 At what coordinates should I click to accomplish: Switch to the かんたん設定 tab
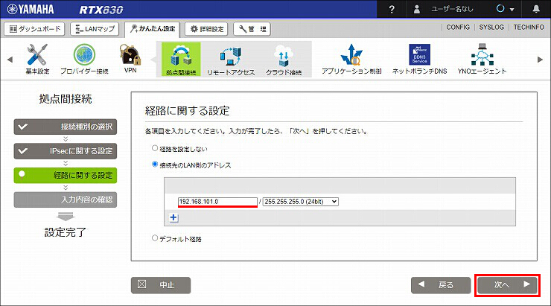152,29
